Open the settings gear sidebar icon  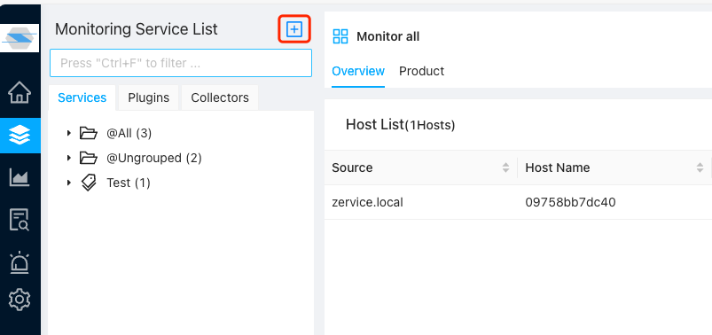click(x=20, y=300)
